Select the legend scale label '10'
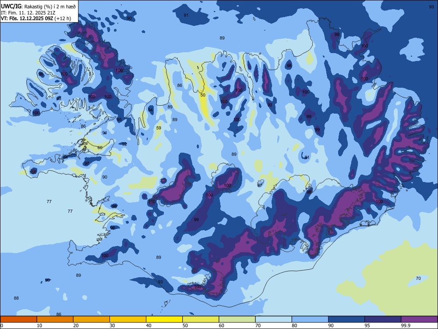This screenshot has height=329, width=438. tap(39, 325)
